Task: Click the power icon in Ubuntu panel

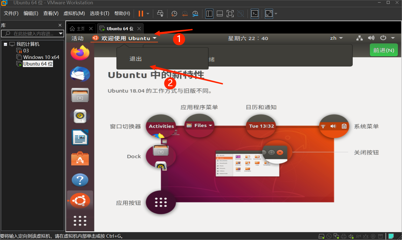Action: pos(383,38)
